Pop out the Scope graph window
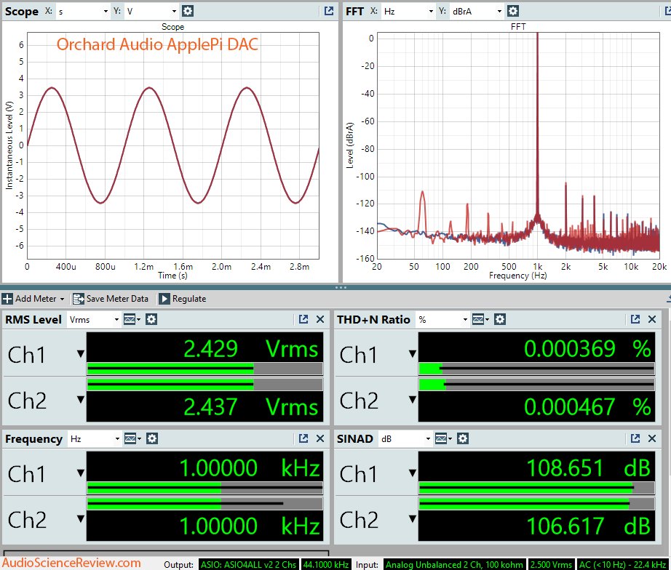Screen dimensions: 671x570 [x=329, y=11]
